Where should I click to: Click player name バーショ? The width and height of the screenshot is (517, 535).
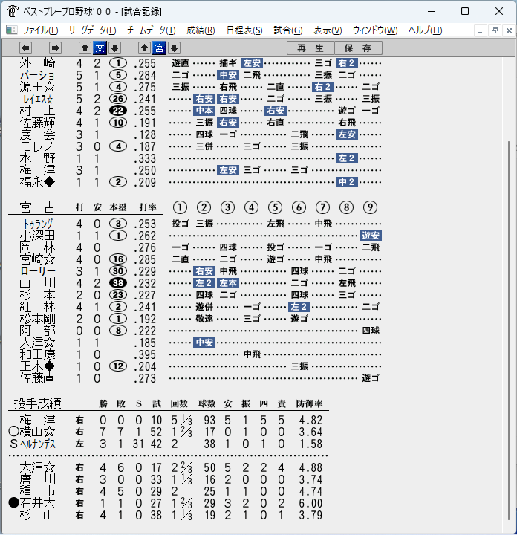pos(38,75)
